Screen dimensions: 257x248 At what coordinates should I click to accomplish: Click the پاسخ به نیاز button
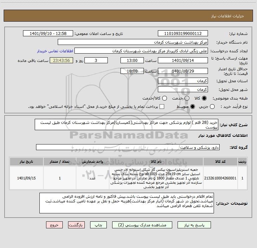click(x=194, y=225)
